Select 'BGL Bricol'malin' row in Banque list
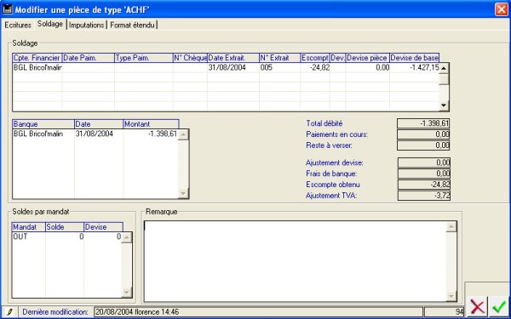 (95, 134)
